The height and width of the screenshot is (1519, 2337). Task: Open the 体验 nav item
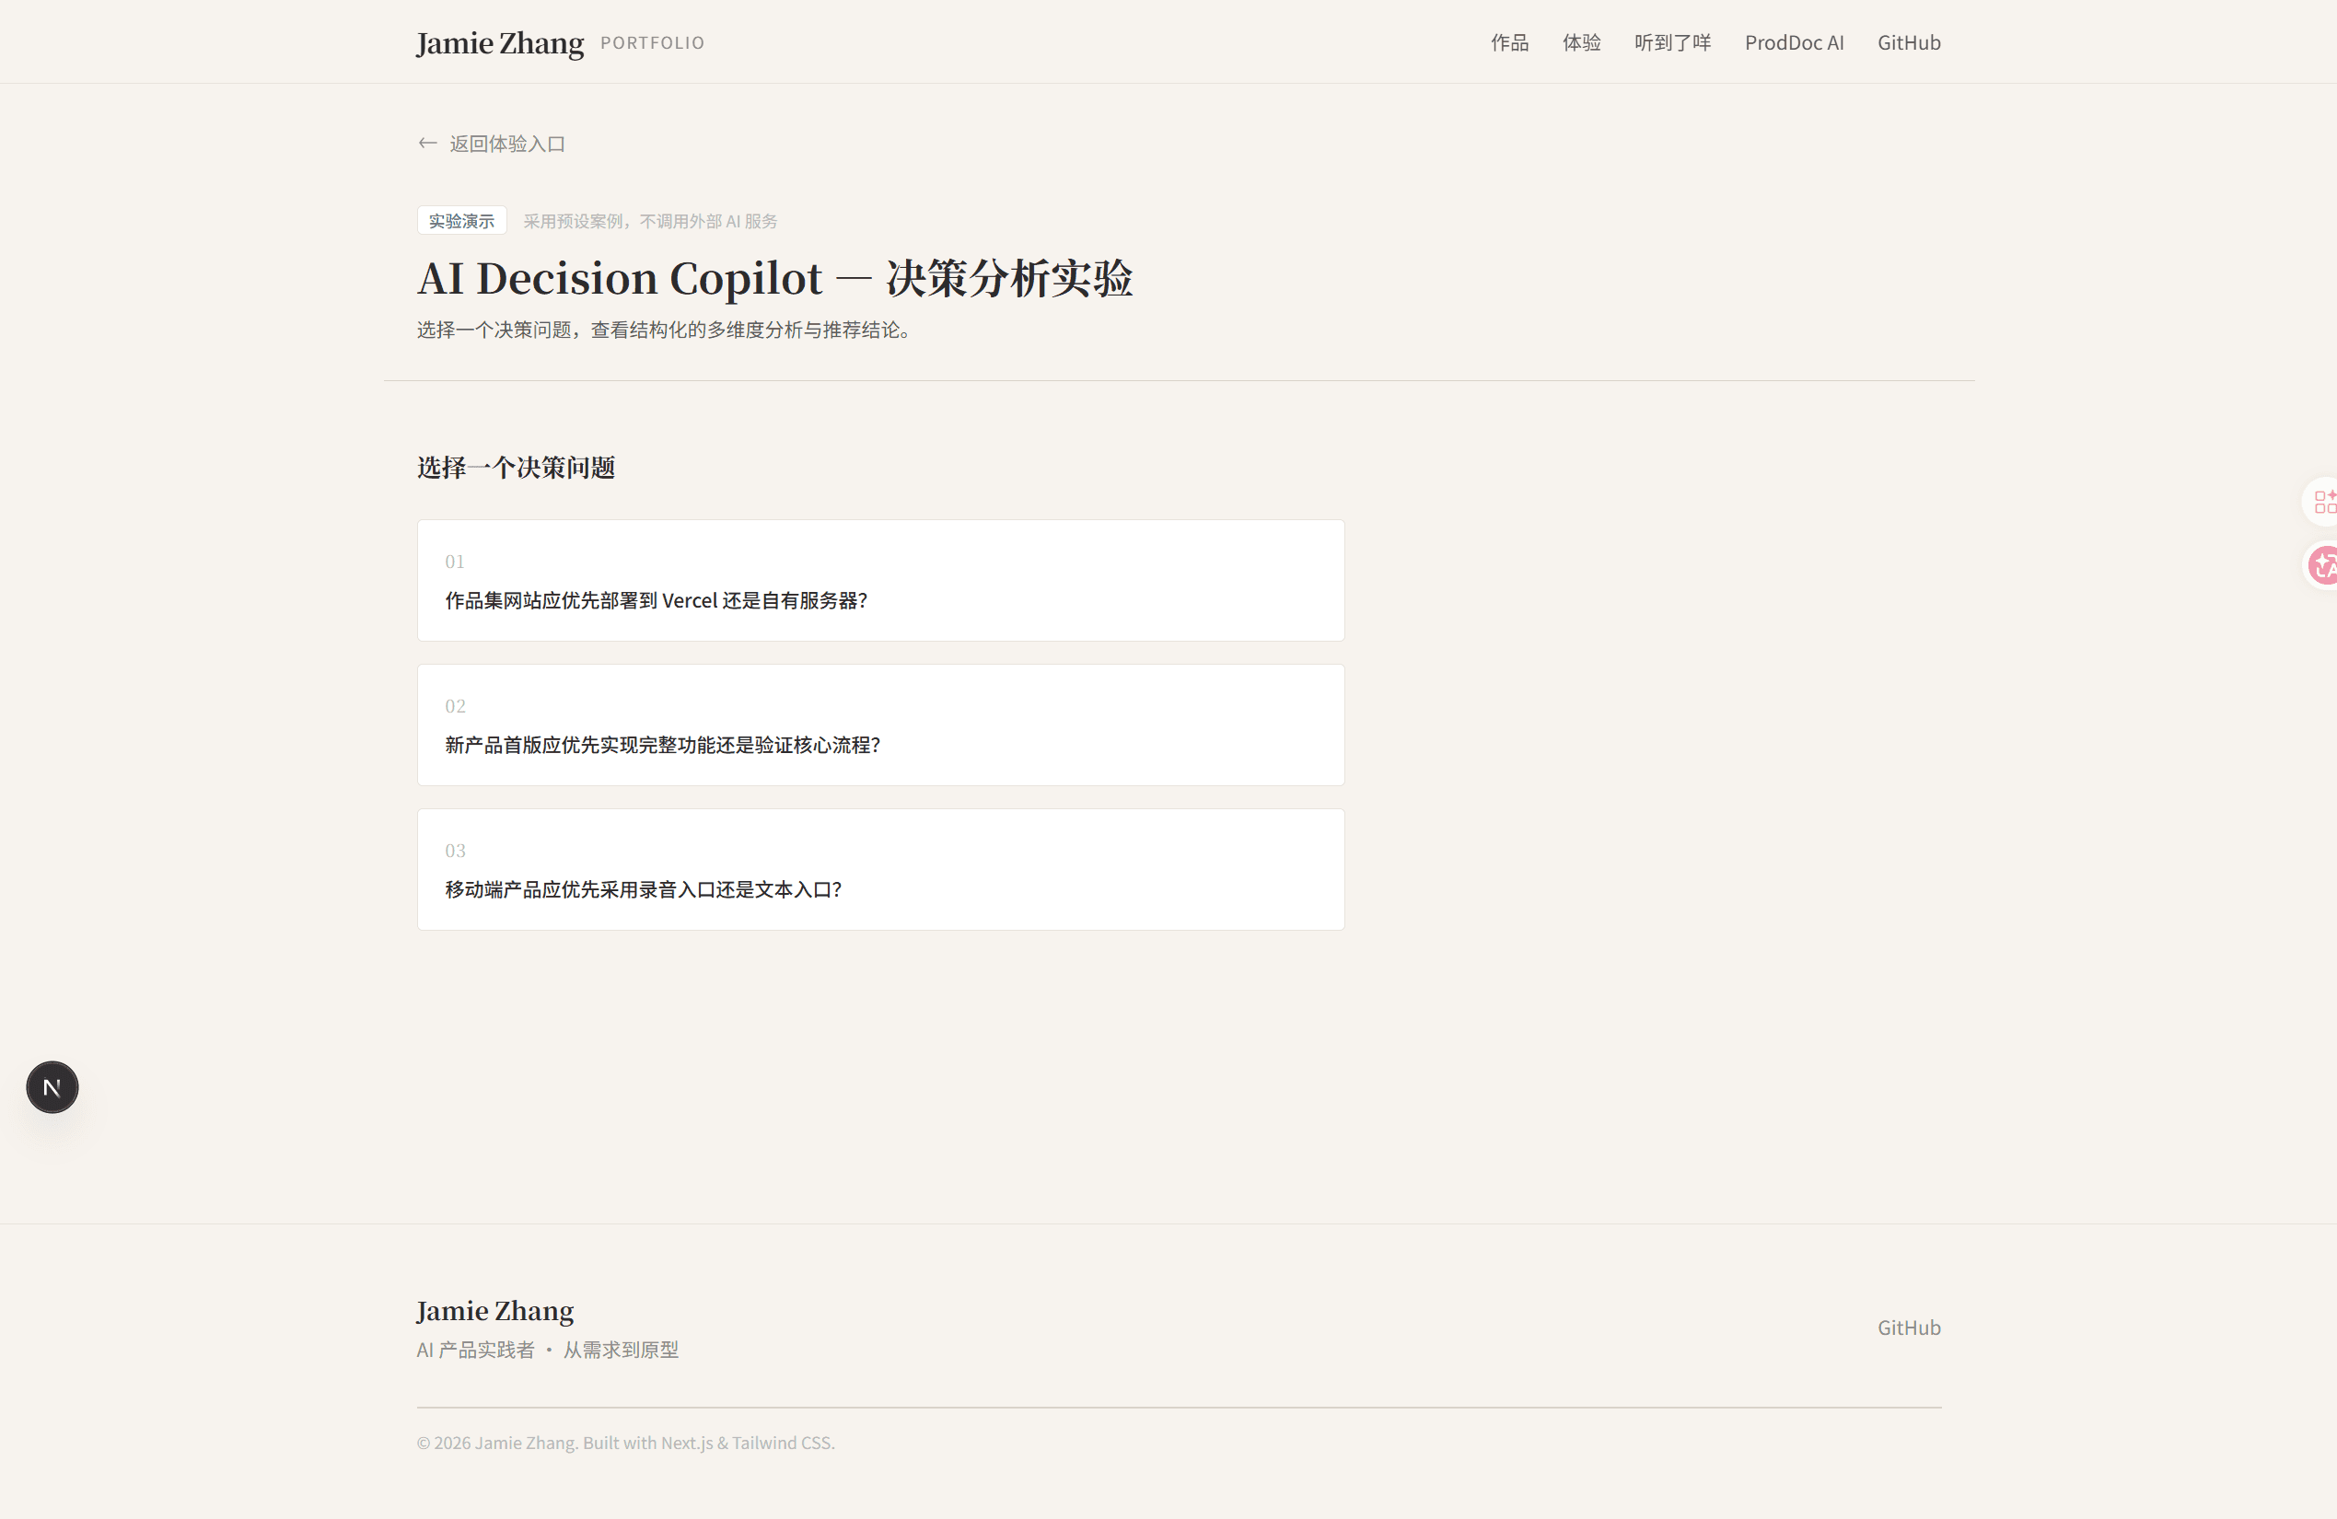point(1581,42)
